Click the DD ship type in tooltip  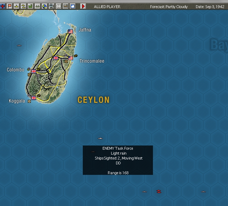tap(118, 163)
